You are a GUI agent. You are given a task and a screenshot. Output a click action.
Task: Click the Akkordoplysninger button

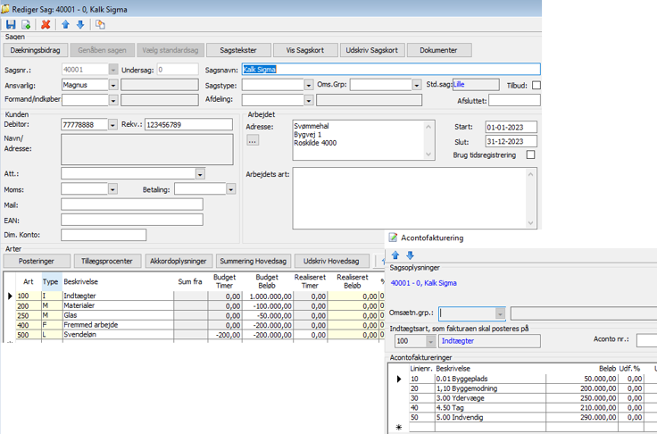click(x=179, y=261)
